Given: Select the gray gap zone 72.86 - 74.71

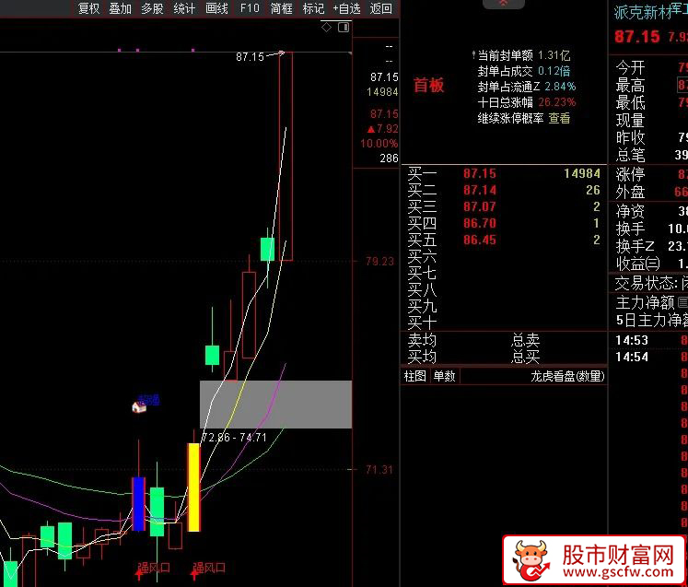Looking at the screenshot, I should coord(275,405).
